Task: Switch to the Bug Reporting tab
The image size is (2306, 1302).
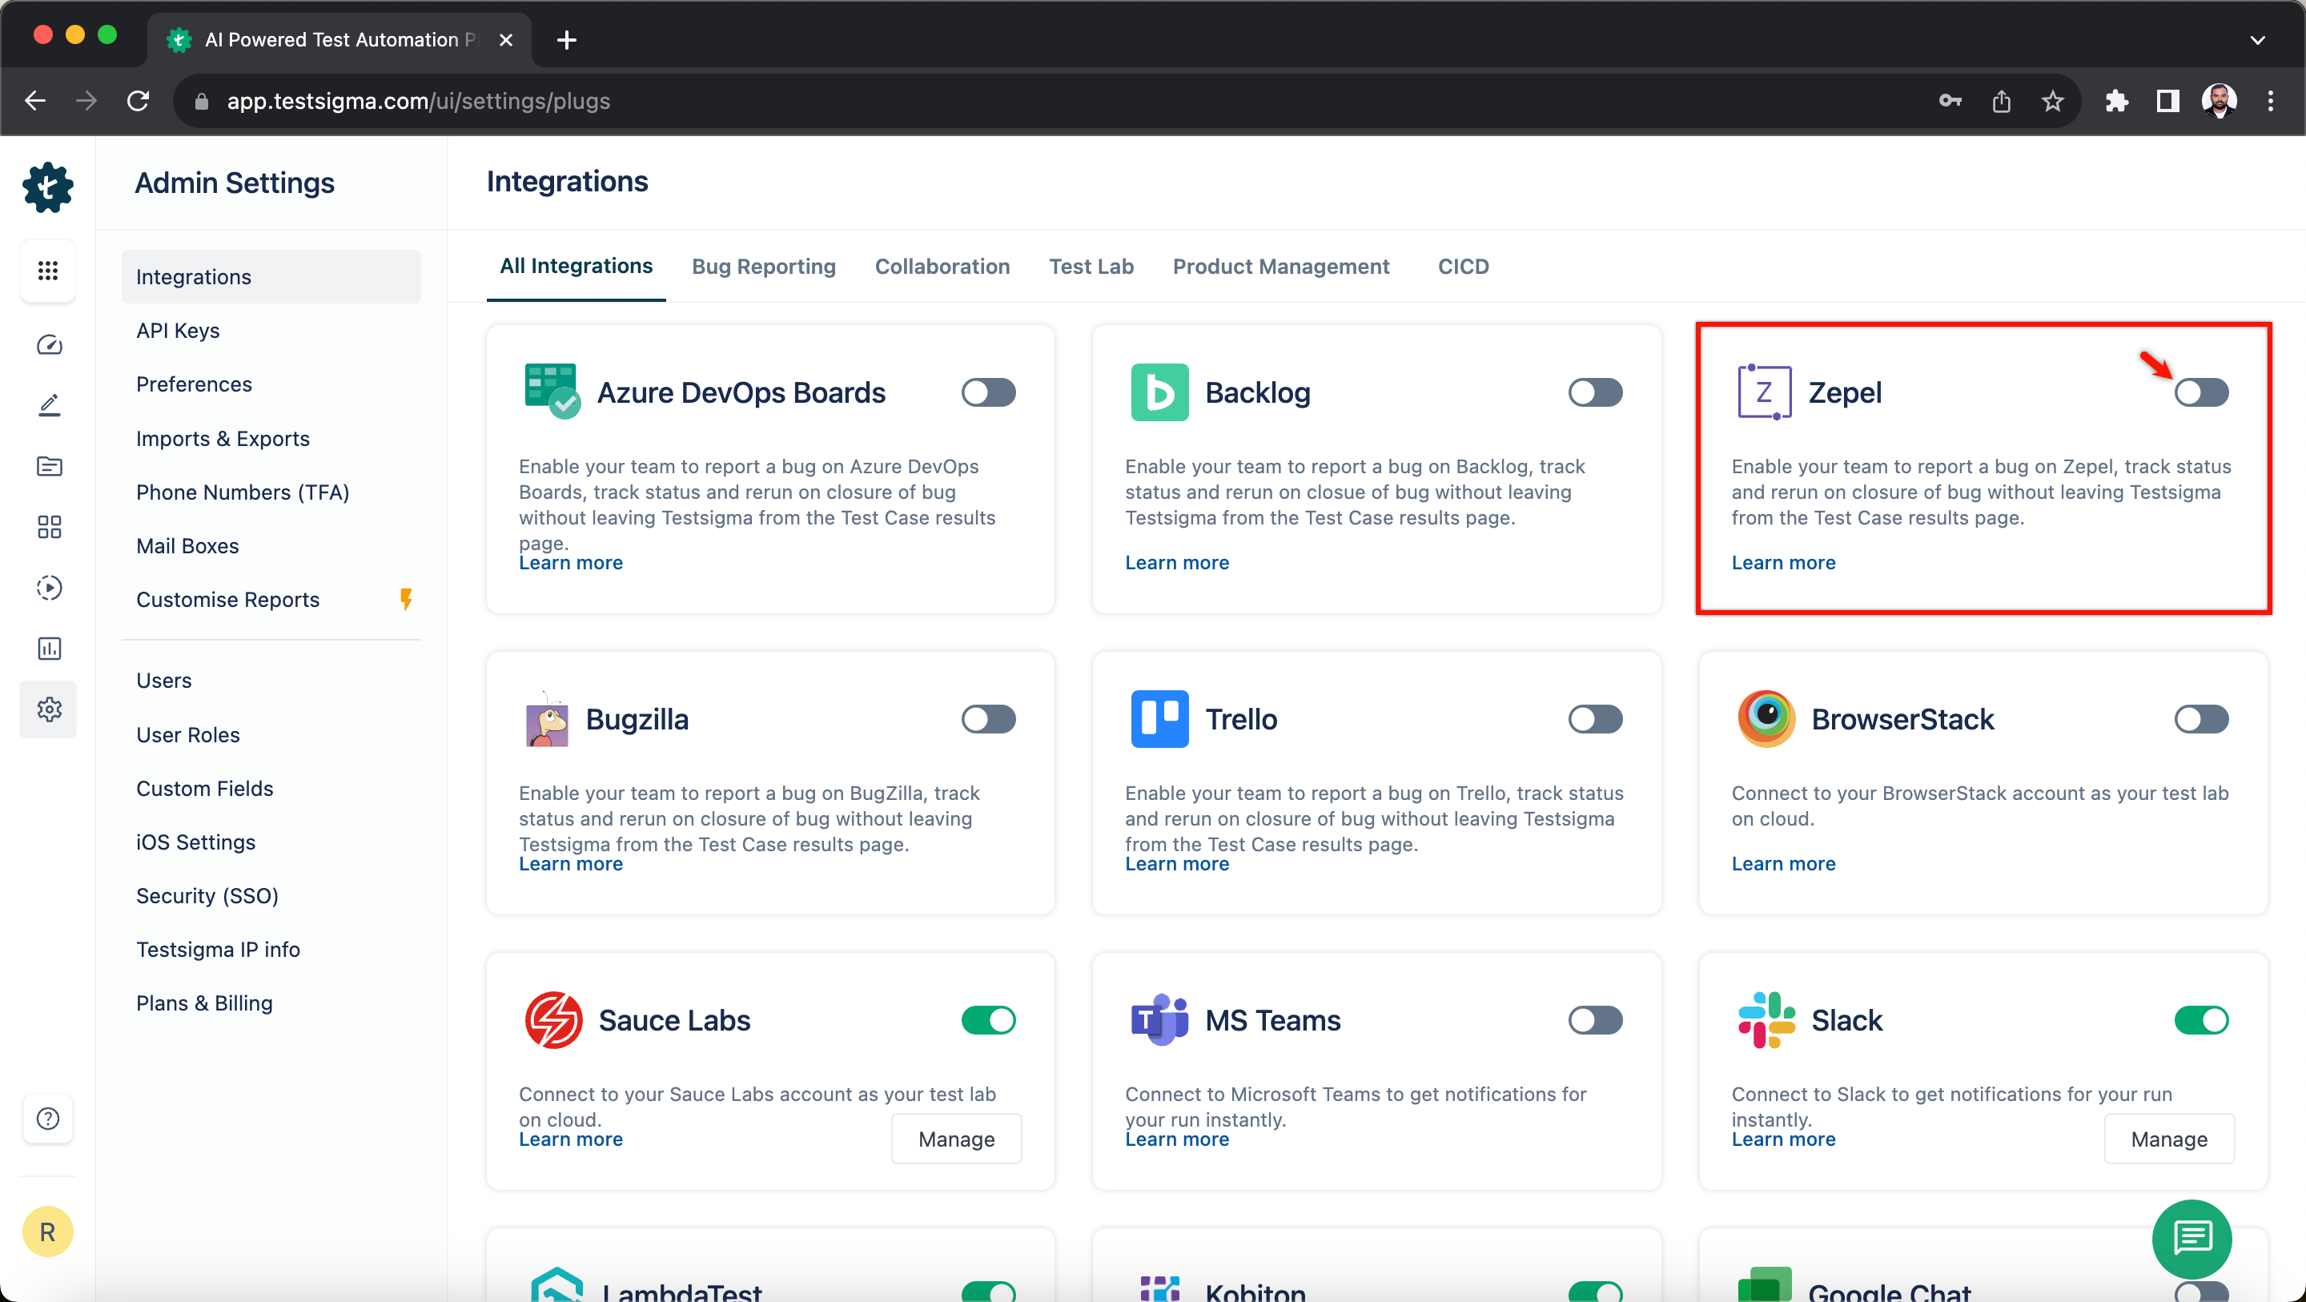Action: pos(764,266)
